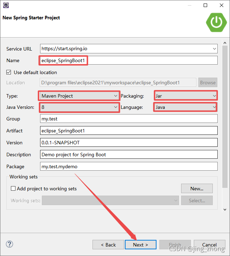
Task: Close the dialog with the X button
Action: click(x=222, y=5)
